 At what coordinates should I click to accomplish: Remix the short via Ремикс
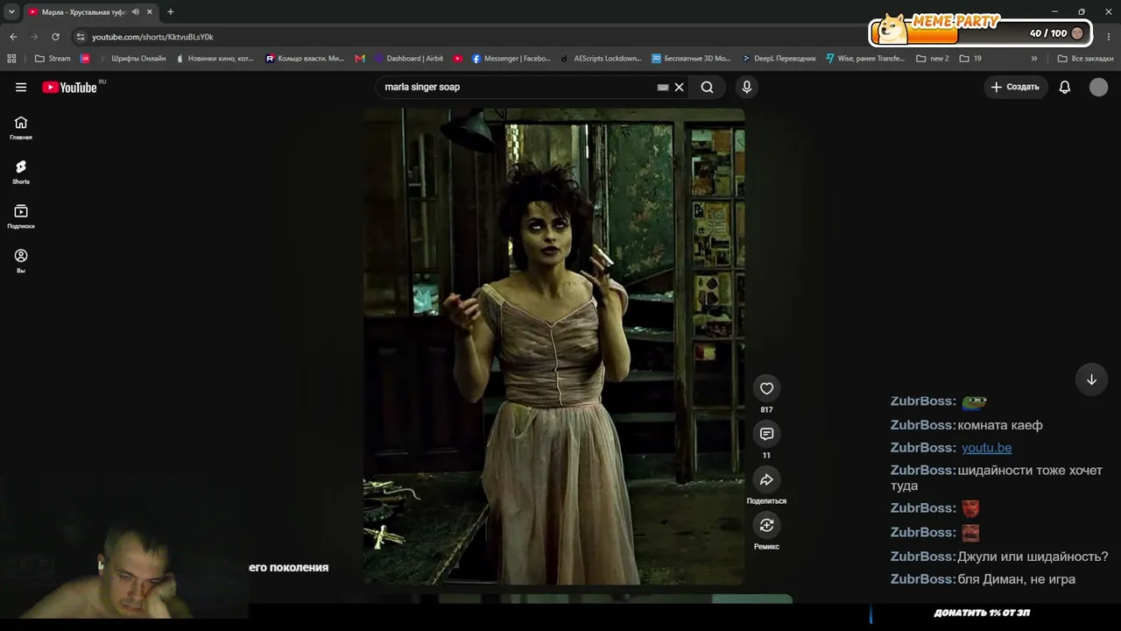click(x=766, y=525)
